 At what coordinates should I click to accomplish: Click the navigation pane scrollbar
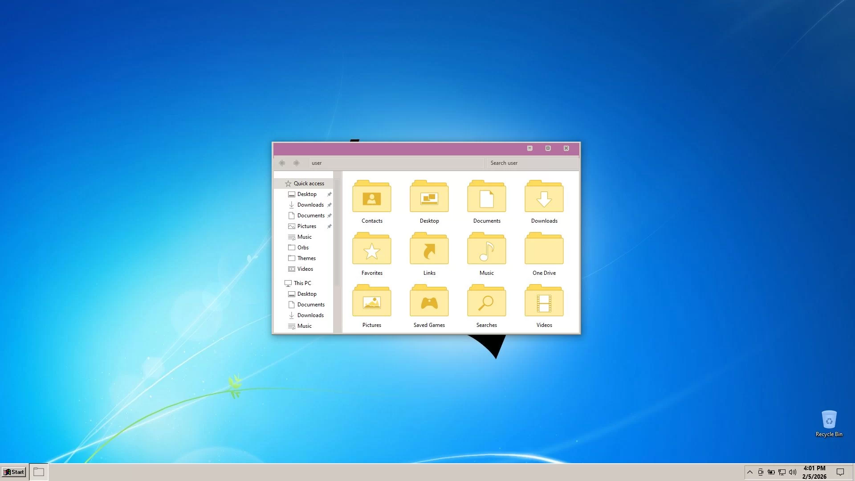[337, 232]
